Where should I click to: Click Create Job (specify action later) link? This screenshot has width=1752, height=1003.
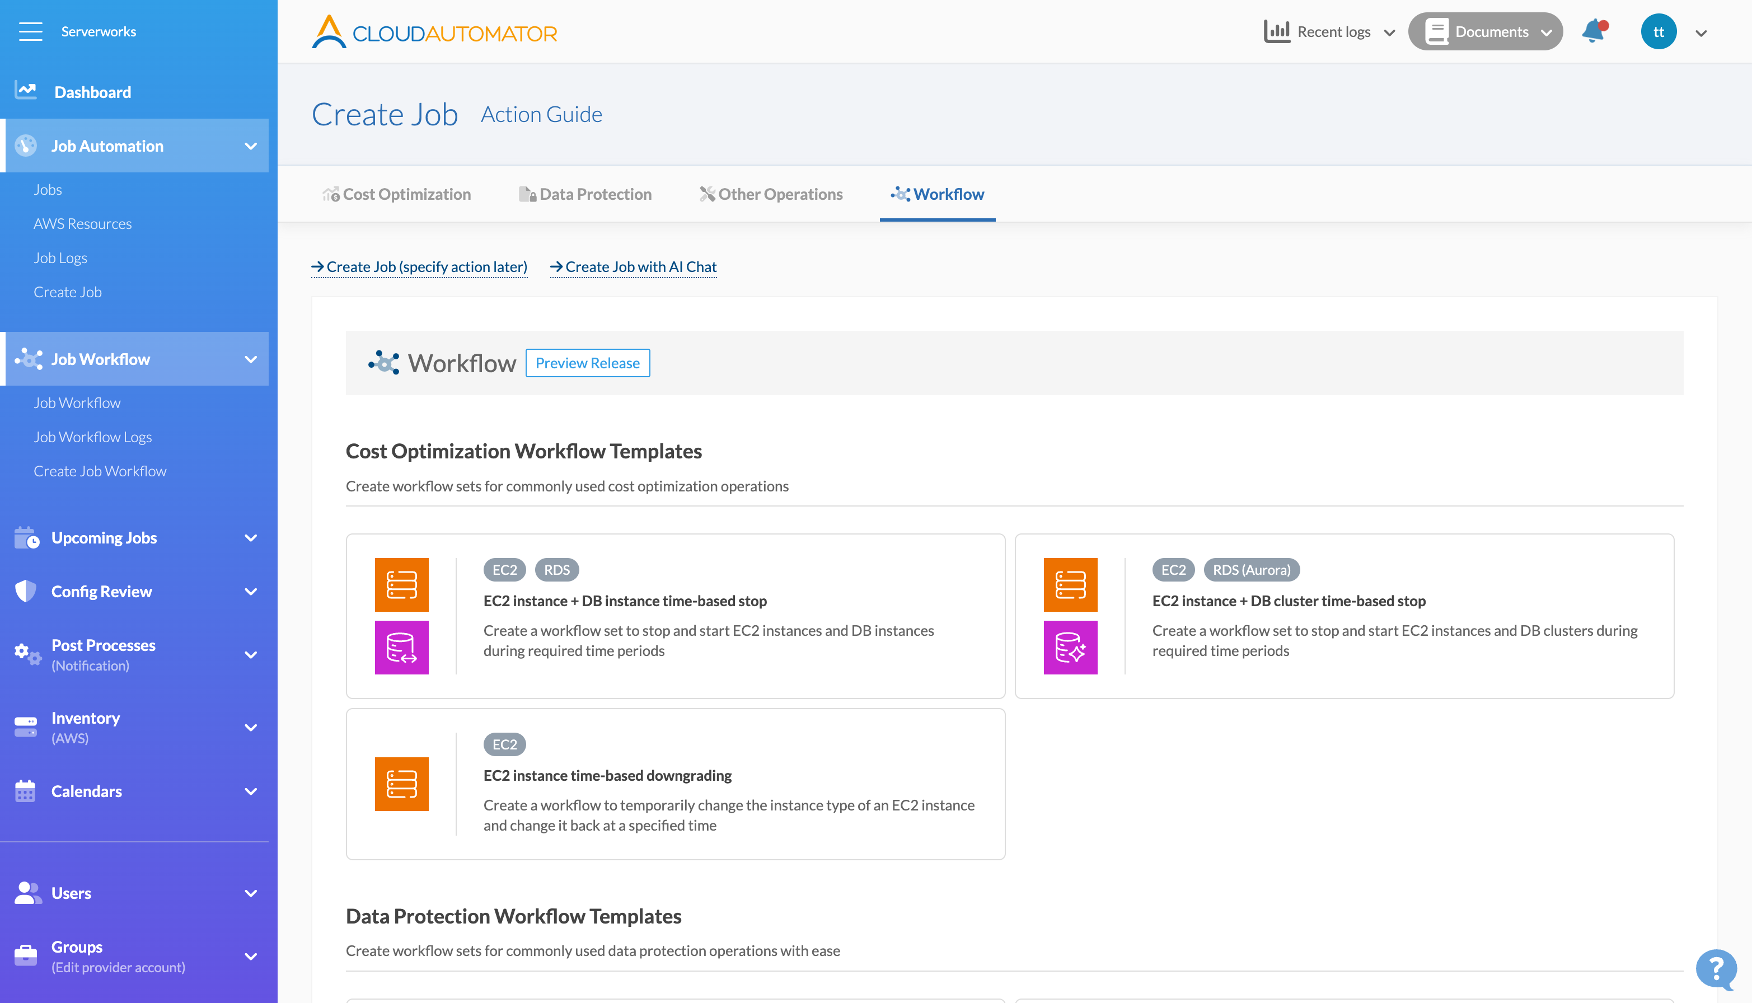click(420, 266)
